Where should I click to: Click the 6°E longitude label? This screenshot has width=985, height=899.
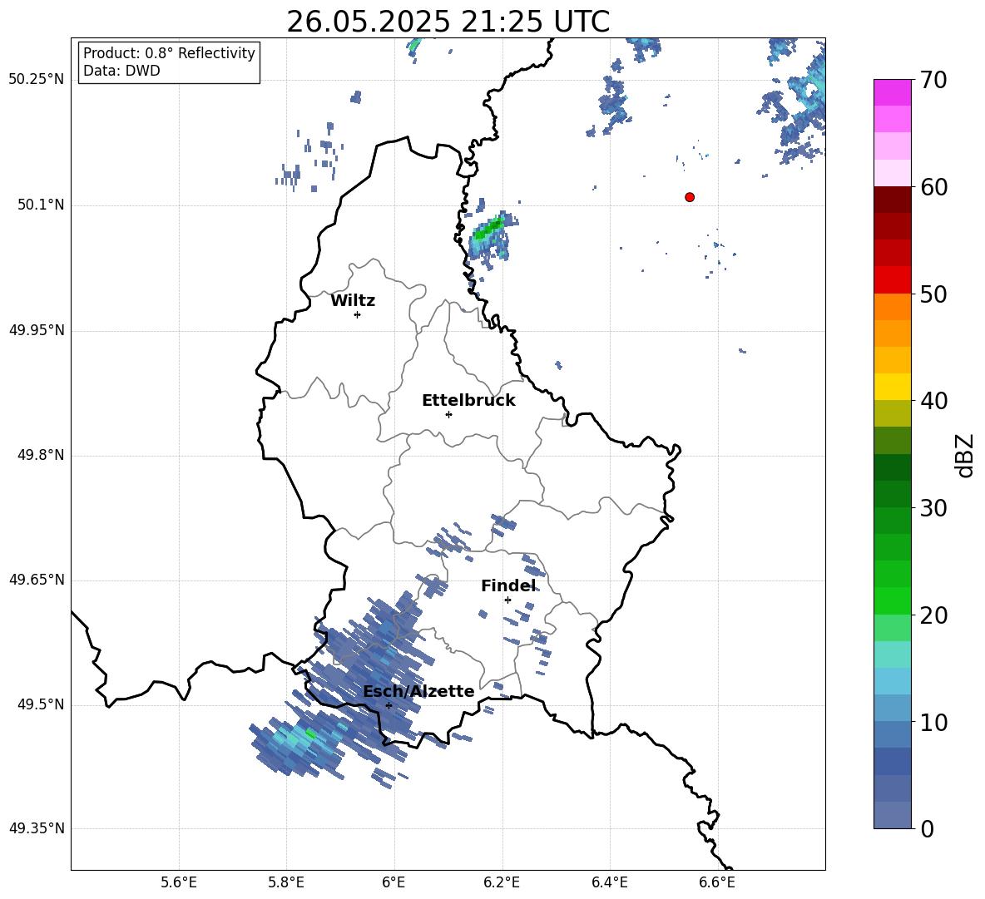click(394, 882)
